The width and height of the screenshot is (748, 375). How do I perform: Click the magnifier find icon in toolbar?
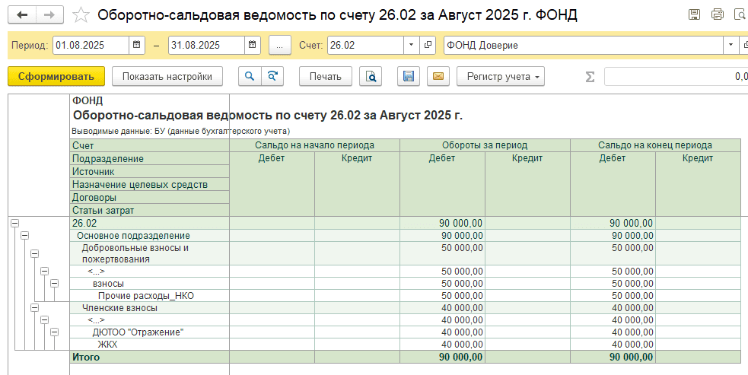pyautogui.click(x=249, y=76)
